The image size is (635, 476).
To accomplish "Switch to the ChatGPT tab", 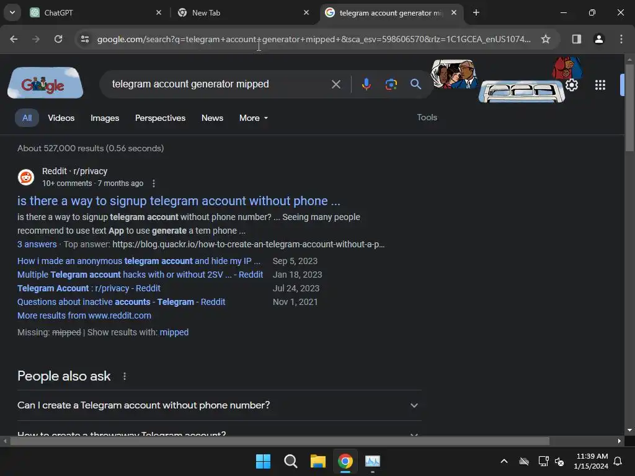I will click(x=96, y=13).
